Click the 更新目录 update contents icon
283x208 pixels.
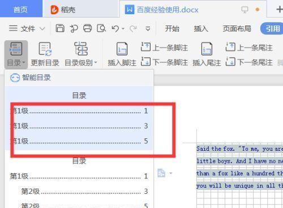click(x=45, y=49)
